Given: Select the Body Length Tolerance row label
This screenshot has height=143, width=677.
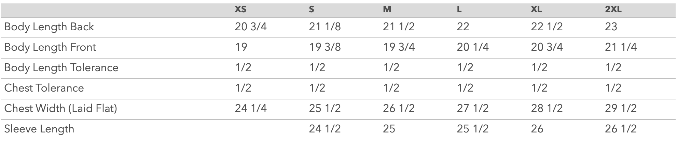Looking at the screenshot, I should 61,67.
